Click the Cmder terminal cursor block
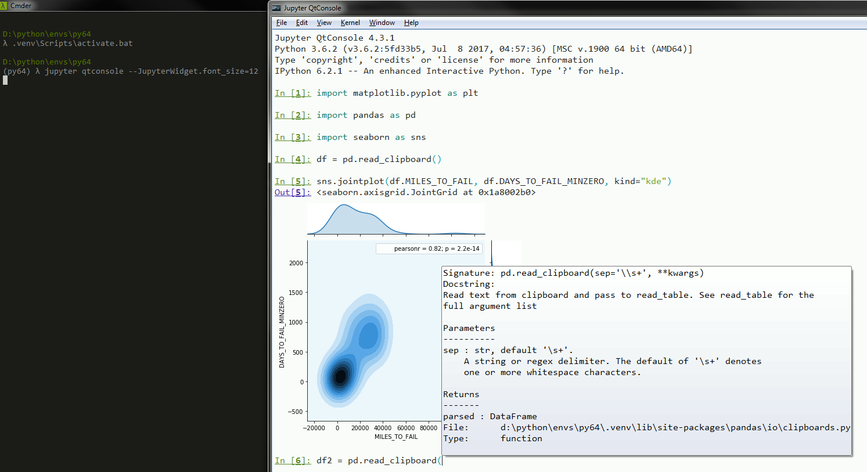Screen dimensions: 867x472 click(5, 80)
